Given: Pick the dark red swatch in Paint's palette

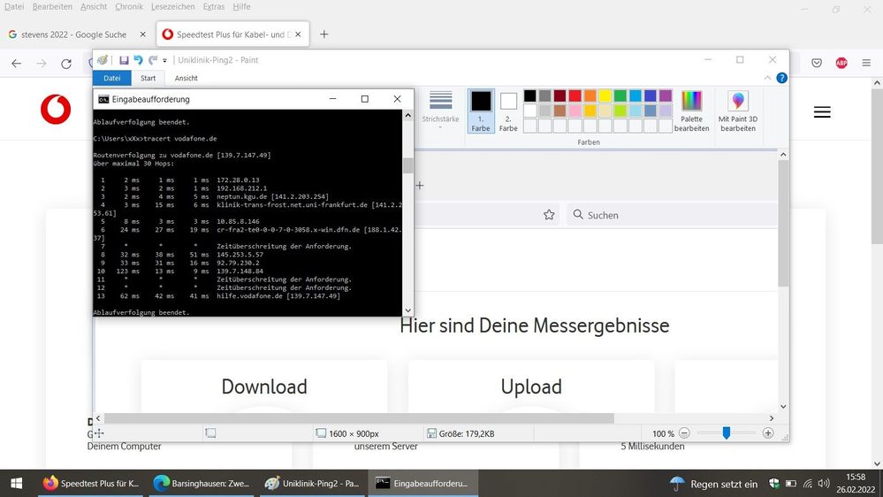Looking at the screenshot, I should point(559,96).
